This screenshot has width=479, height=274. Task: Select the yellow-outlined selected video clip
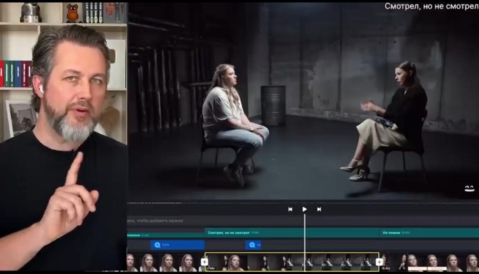point(292,262)
